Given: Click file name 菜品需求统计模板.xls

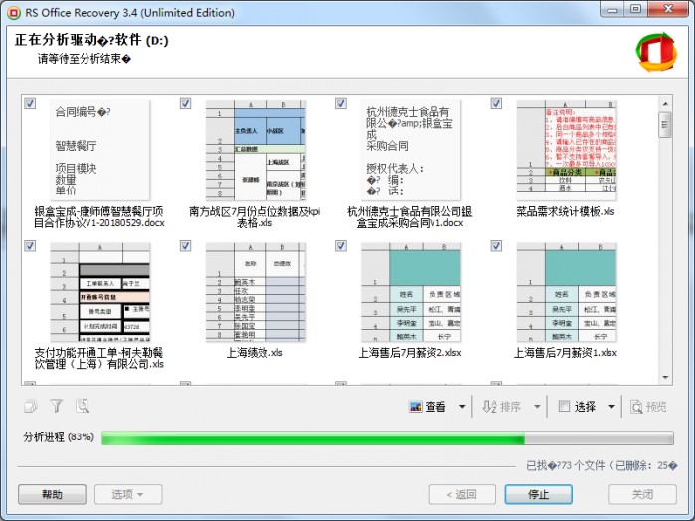Looking at the screenshot, I should pyautogui.click(x=566, y=212).
